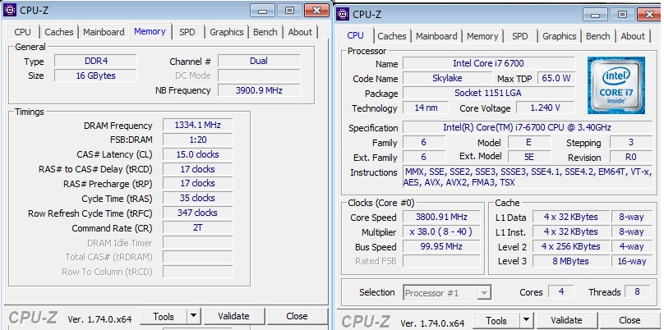Click Validate button in right window

[x=566, y=321]
